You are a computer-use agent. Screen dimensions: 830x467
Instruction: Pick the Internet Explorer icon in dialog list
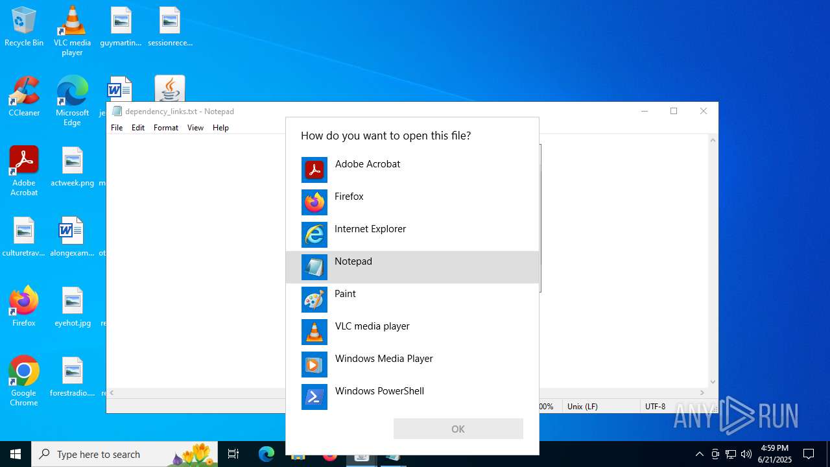(314, 235)
